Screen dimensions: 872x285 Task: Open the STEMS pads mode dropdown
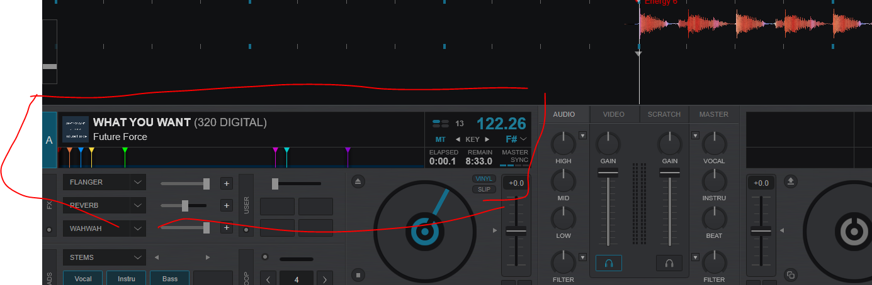pos(138,257)
